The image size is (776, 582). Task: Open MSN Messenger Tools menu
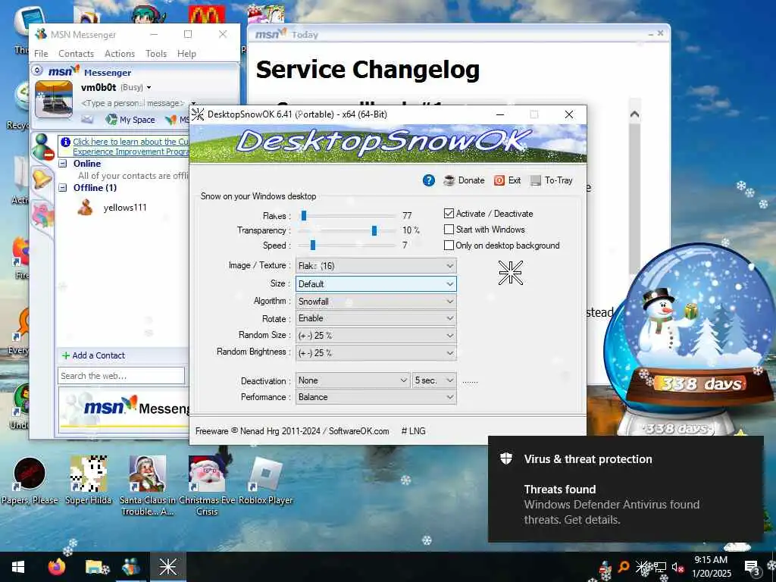click(x=156, y=54)
